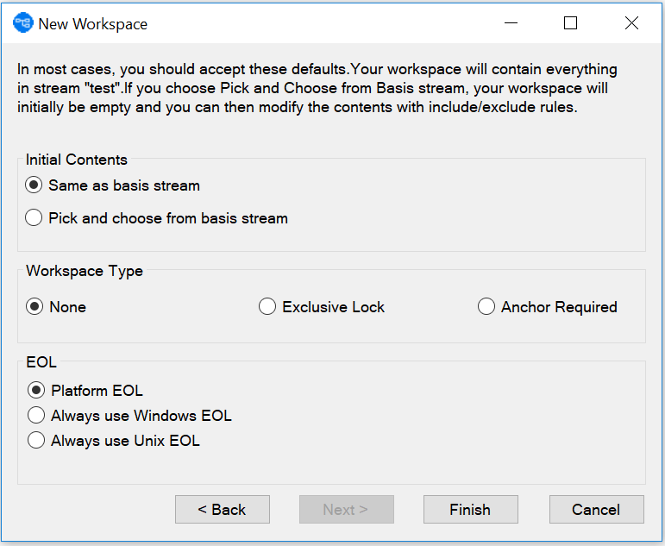Minimize the New Workspace dialog
The height and width of the screenshot is (546, 665).
(x=509, y=23)
